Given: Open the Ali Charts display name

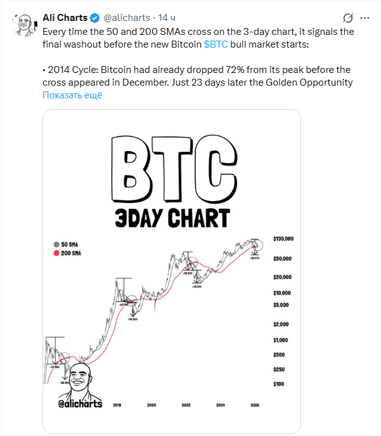Looking at the screenshot, I should click(65, 17).
